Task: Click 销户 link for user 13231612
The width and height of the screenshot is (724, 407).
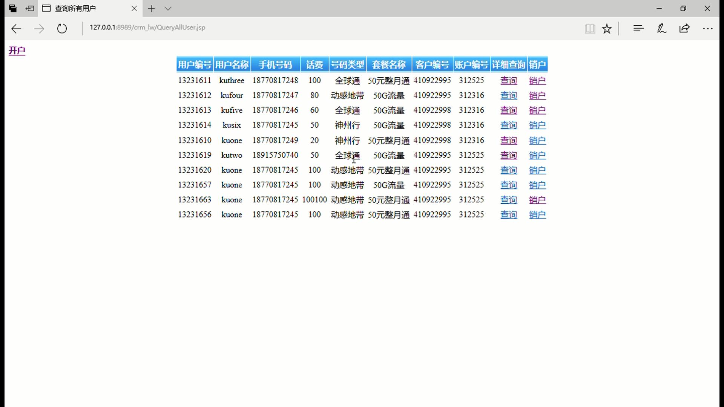Action: coord(537,95)
